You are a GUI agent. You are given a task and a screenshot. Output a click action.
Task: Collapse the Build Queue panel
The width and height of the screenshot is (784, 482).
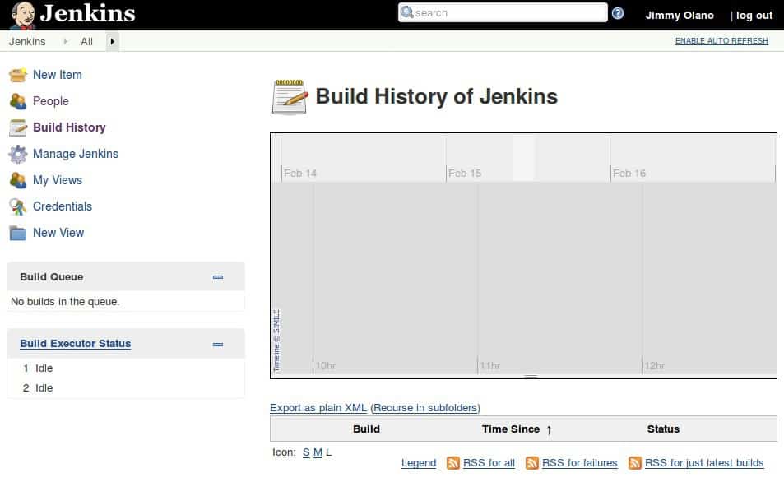(x=218, y=277)
